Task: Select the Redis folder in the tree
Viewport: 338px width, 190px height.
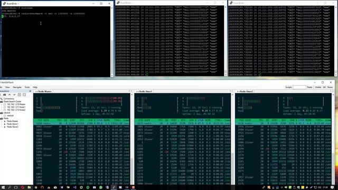Action: pyautogui.click(x=6, y=118)
